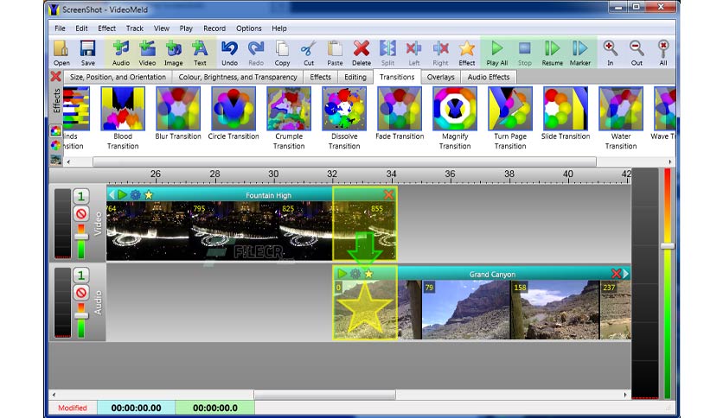Screen dimensions: 723x418
Task: Switch to the Editing tab
Action: 355,77
